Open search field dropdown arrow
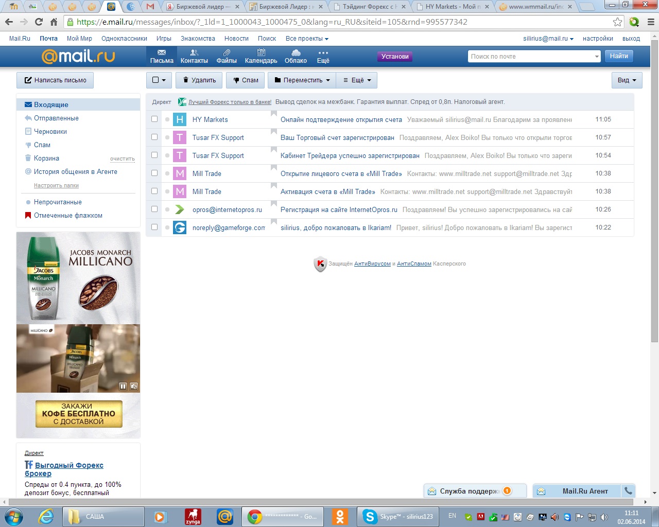 coord(597,57)
